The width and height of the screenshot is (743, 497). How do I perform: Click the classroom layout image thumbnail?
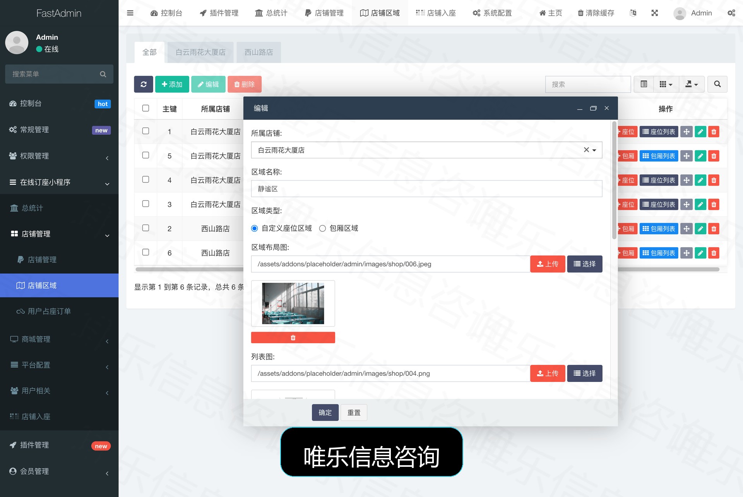pos(293,303)
